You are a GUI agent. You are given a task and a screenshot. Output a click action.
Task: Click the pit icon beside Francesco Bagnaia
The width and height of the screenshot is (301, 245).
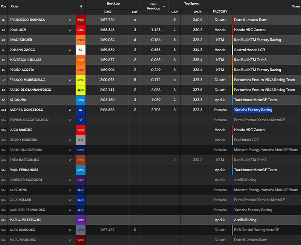tap(70, 20)
